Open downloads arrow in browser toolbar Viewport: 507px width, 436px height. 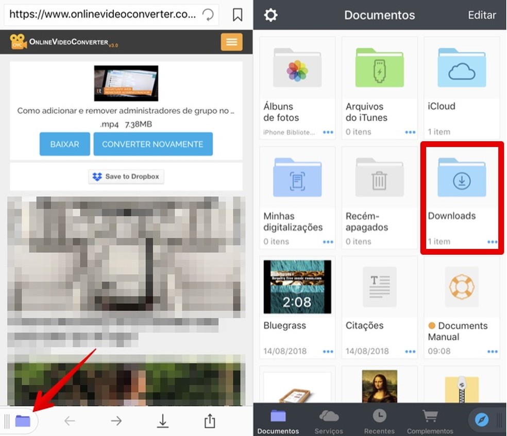tap(163, 421)
